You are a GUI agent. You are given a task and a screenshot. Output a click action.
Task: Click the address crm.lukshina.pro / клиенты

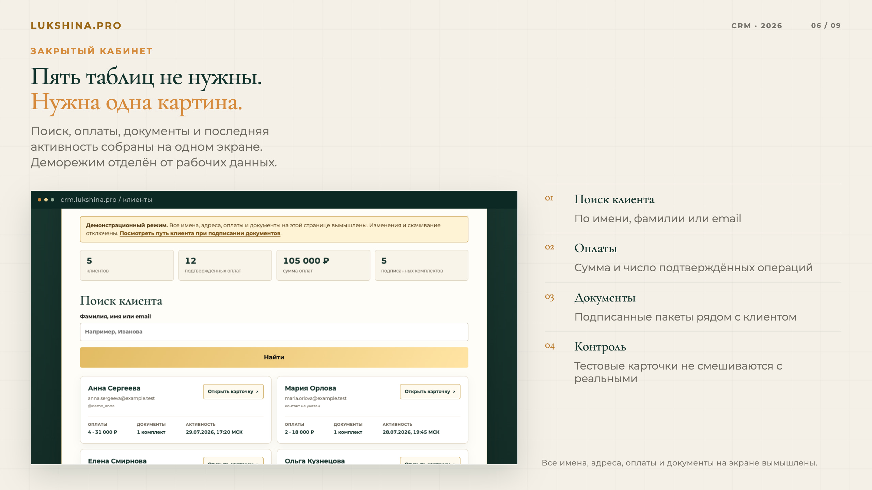[106, 200]
